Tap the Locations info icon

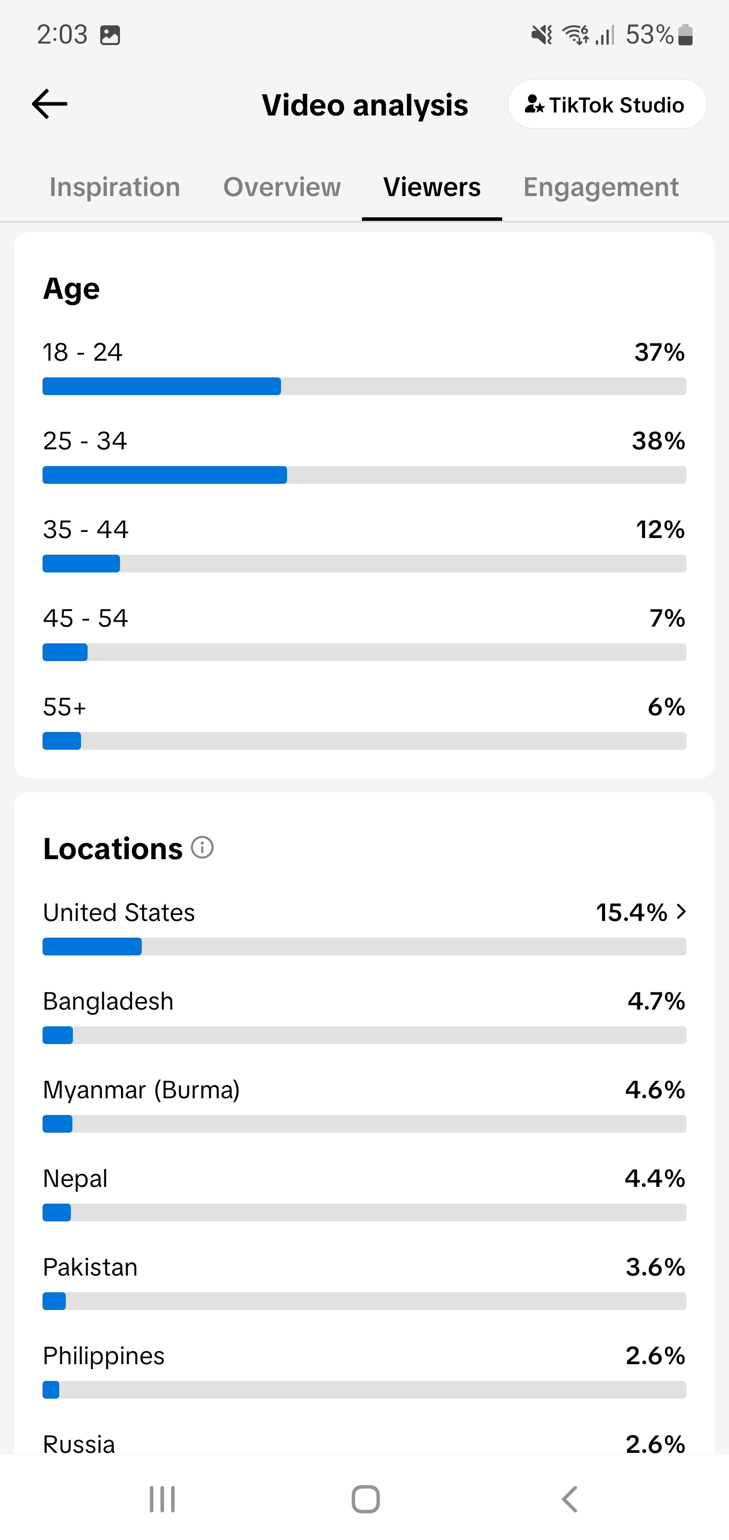(x=202, y=848)
